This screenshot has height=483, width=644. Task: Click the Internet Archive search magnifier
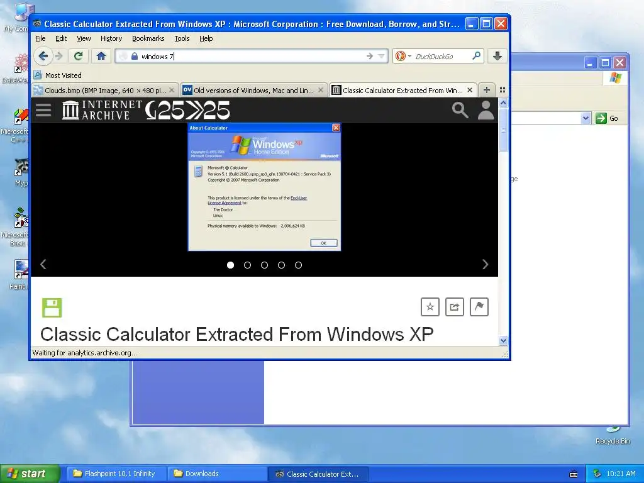[x=460, y=110]
